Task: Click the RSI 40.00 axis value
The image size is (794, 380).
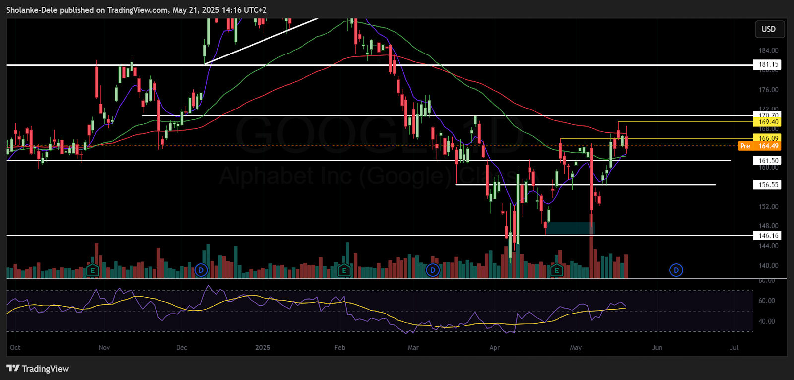Action: [767, 321]
